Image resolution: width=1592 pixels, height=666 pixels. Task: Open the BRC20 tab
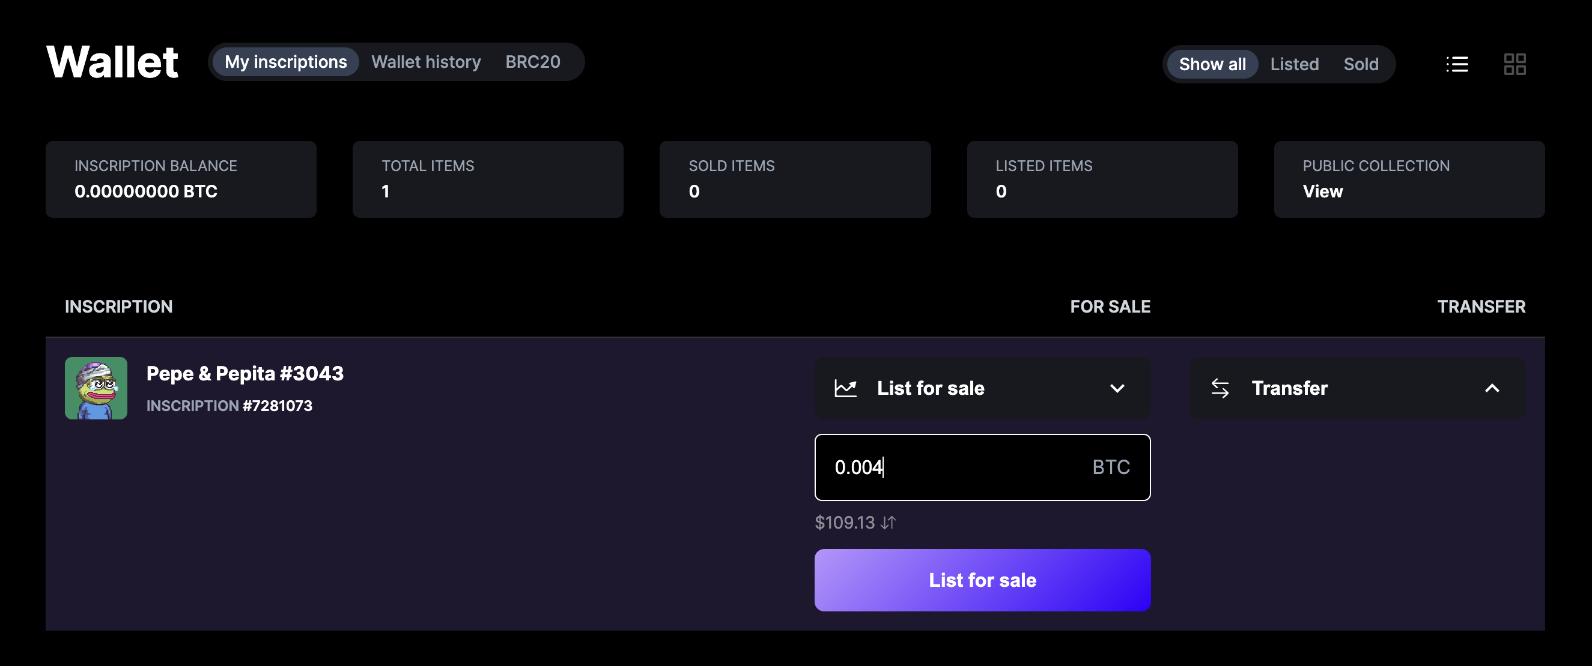pos(532,61)
